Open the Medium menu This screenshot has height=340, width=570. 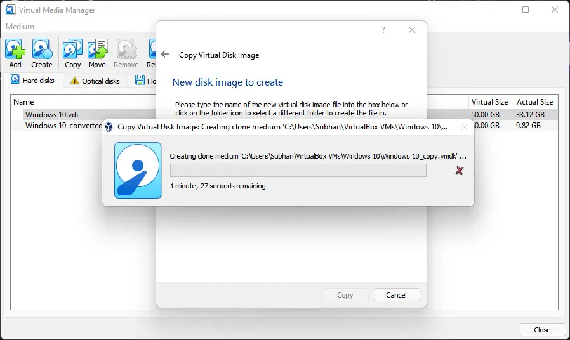click(20, 27)
